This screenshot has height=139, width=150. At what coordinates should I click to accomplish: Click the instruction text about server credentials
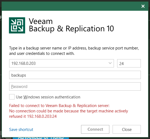74,51
